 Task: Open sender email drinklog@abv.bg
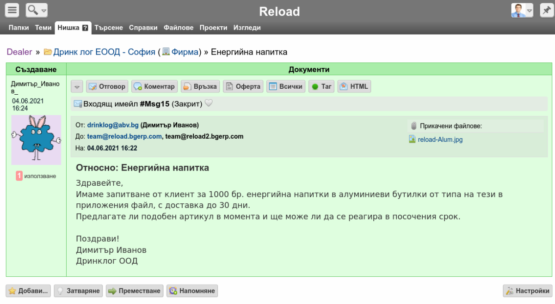click(113, 125)
